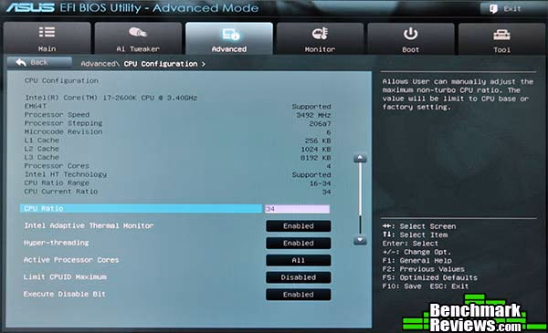548x333 pixels.
Task: Switch to the Ai Tweaker tab
Action: [x=138, y=38]
